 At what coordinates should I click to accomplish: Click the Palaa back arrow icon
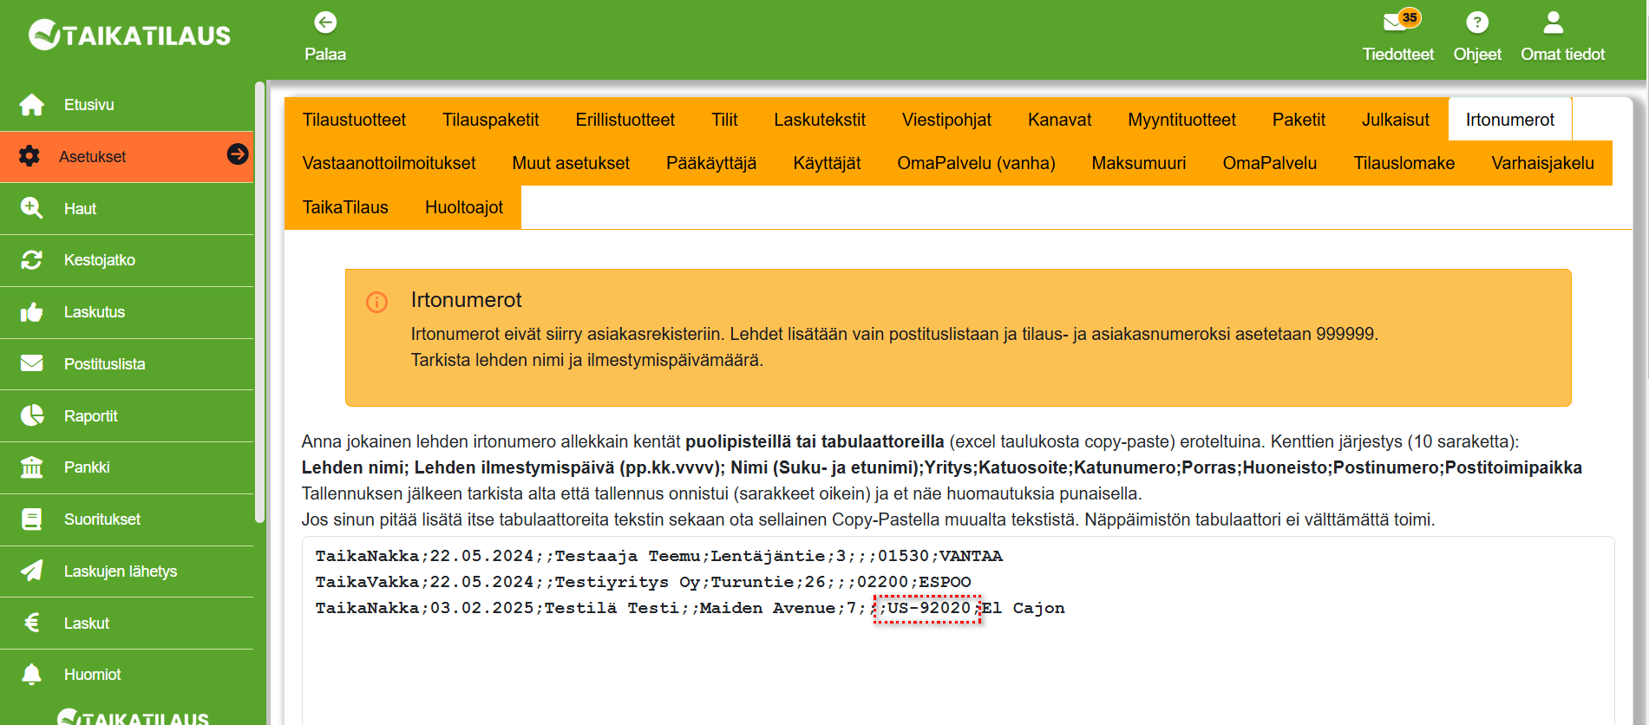(325, 23)
